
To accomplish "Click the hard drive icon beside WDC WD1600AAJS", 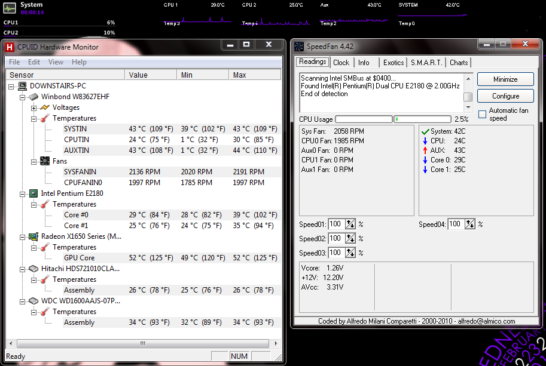I will 33,301.
